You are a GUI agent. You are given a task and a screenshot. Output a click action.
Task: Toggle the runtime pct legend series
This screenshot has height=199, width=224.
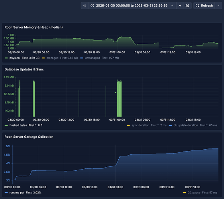coord(17,193)
